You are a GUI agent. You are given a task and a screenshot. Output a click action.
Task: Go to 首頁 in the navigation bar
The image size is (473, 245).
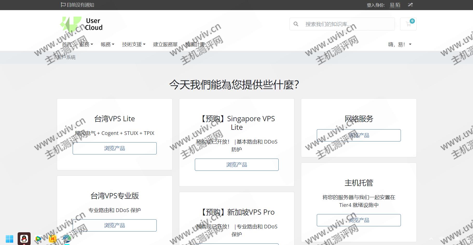tap(67, 44)
